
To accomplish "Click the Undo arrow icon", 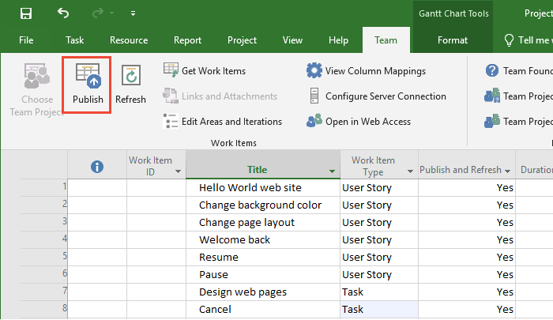I will coord(63,13).
